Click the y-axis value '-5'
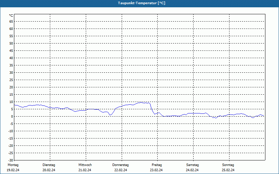Image resolution: width=279 pixels, height=174 pixels. (12, 124)
